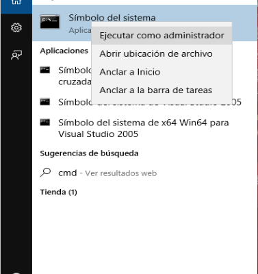
Task: Expand the 'Tienda (1)' section
Action: (58, 192)
